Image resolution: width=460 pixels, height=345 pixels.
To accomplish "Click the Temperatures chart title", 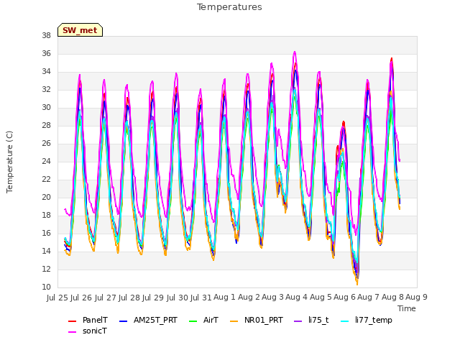I will [229, 7].
